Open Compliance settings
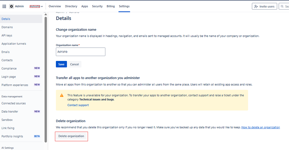Viewport: 289px width, 150px height. pyautogui.click(x=21, y=68)
